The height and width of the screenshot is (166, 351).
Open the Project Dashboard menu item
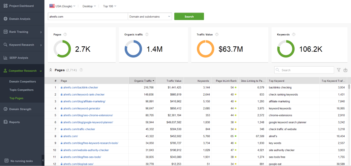22,6
